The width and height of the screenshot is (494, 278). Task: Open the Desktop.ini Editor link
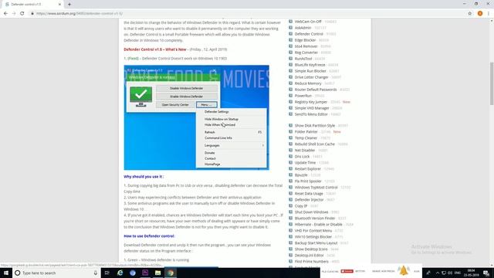point(309,256)
